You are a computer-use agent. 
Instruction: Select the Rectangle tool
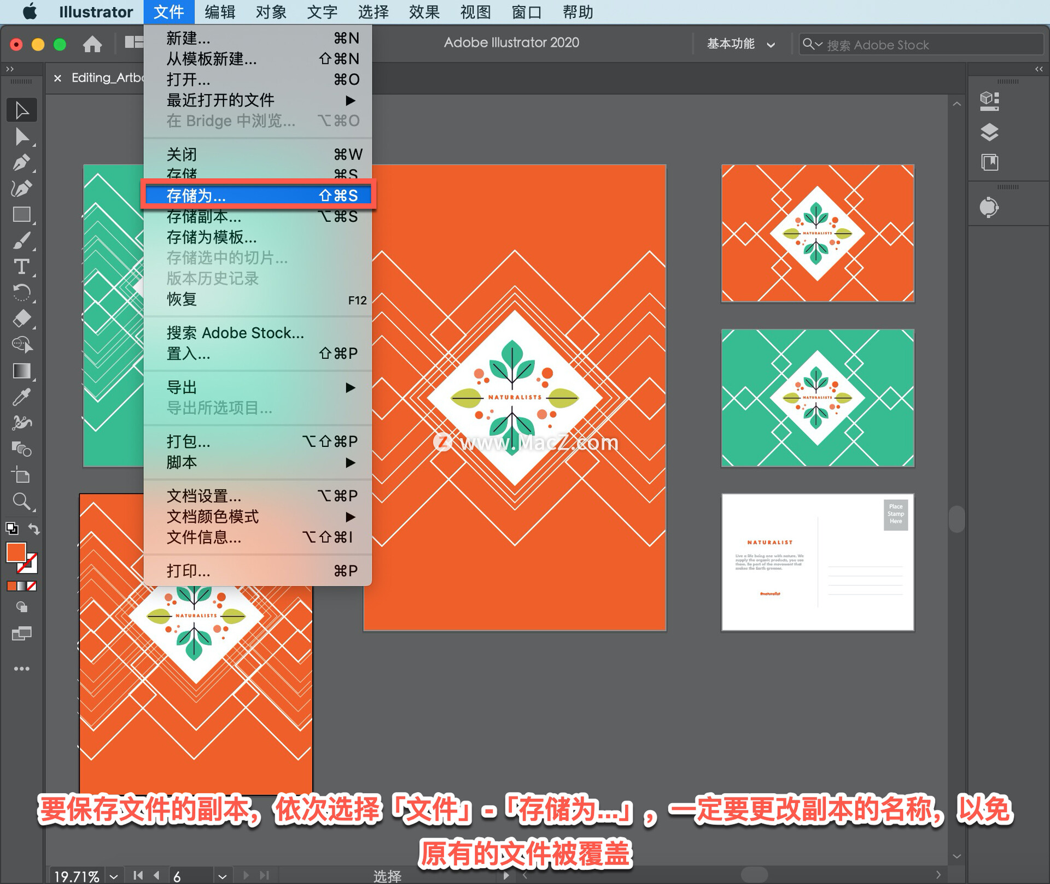pyautogui.click(x=21, y=215)
